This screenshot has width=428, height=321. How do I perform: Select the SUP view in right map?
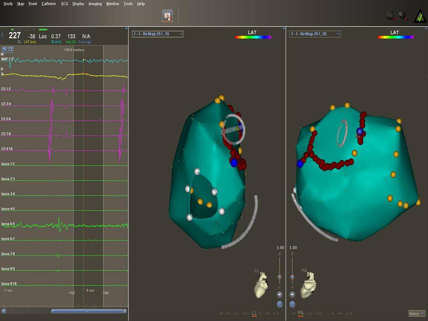(x=348, y=314)
